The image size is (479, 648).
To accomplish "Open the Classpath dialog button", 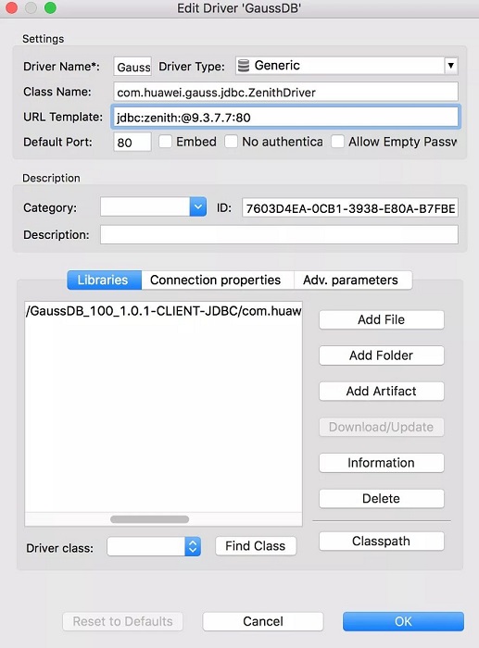I will [x=382, y=541].
